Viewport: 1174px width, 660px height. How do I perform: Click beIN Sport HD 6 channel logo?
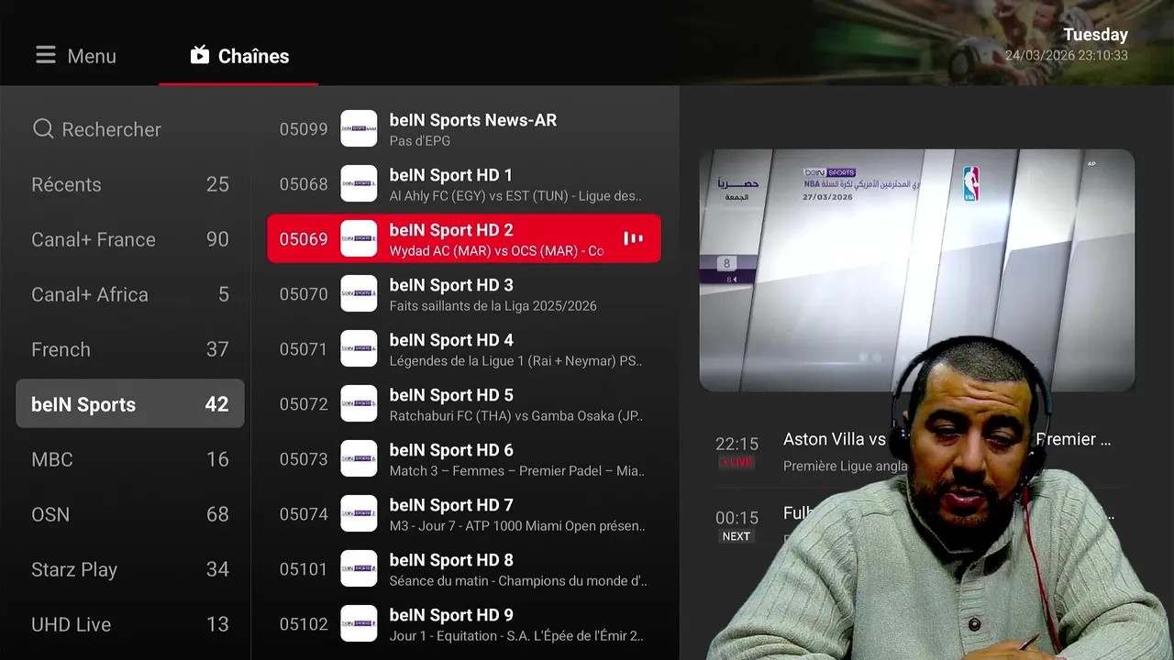click(359, 458)
